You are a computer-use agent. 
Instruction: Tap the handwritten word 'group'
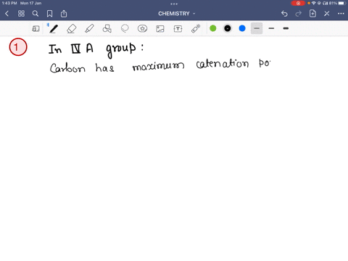[121, 50]
